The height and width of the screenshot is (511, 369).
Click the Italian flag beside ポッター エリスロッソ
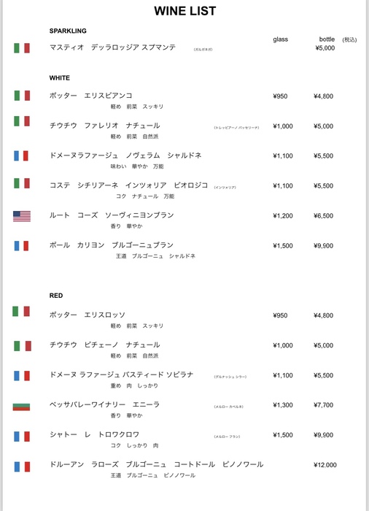21,311
